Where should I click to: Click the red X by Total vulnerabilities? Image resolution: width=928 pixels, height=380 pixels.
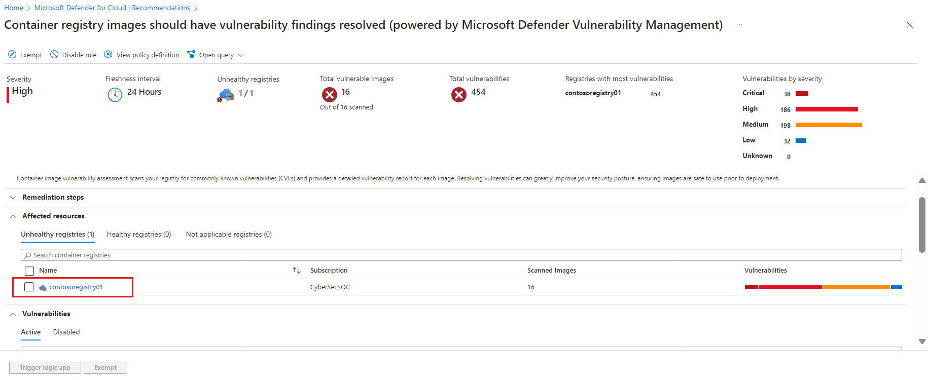[x=459, y=95]
